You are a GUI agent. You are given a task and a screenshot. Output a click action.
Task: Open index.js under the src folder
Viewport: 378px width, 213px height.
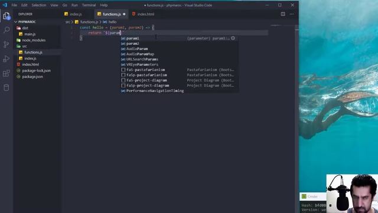(30, 58)
